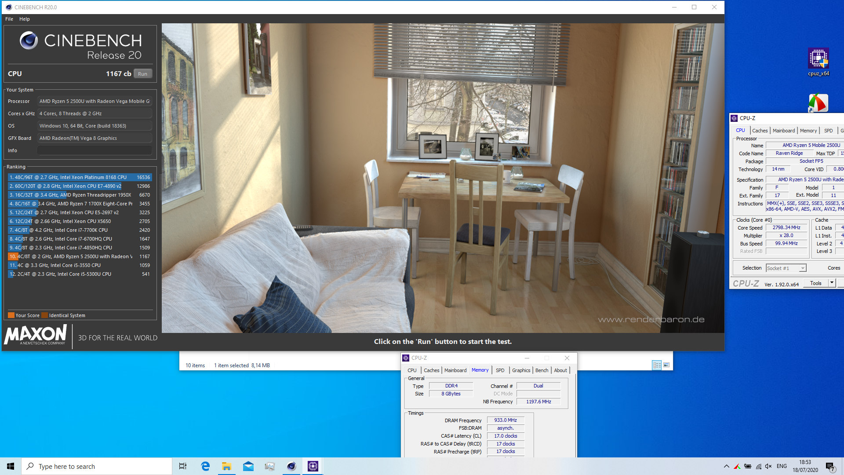The width and height of the screenshot is (844, 475).
Task: Open About tab in lower CPU-Z window
Action: [560, 370]
